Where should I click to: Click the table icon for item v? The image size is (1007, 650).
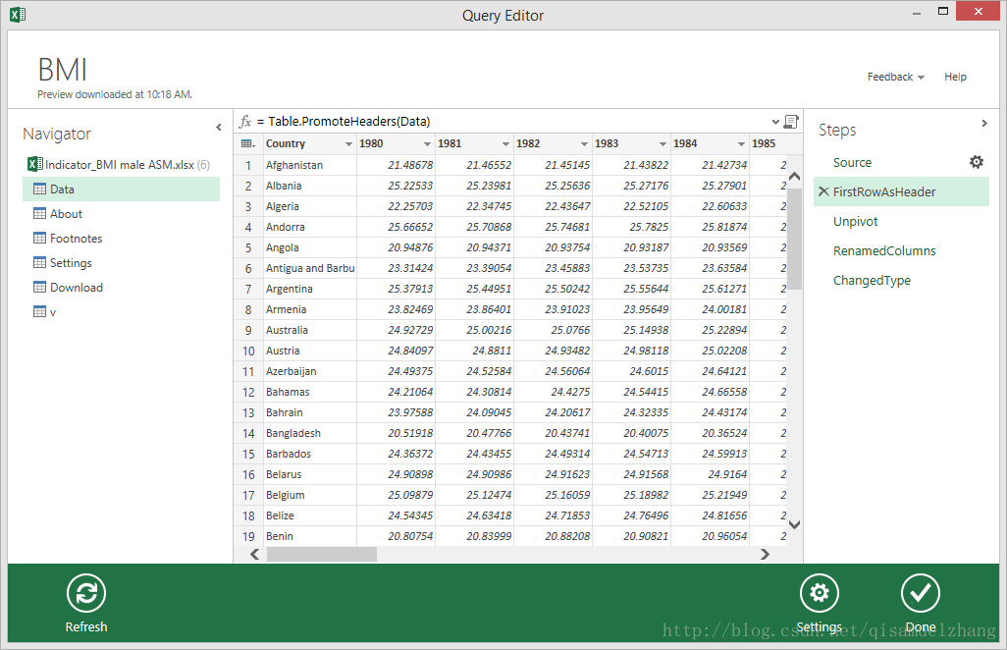point(40,311)
